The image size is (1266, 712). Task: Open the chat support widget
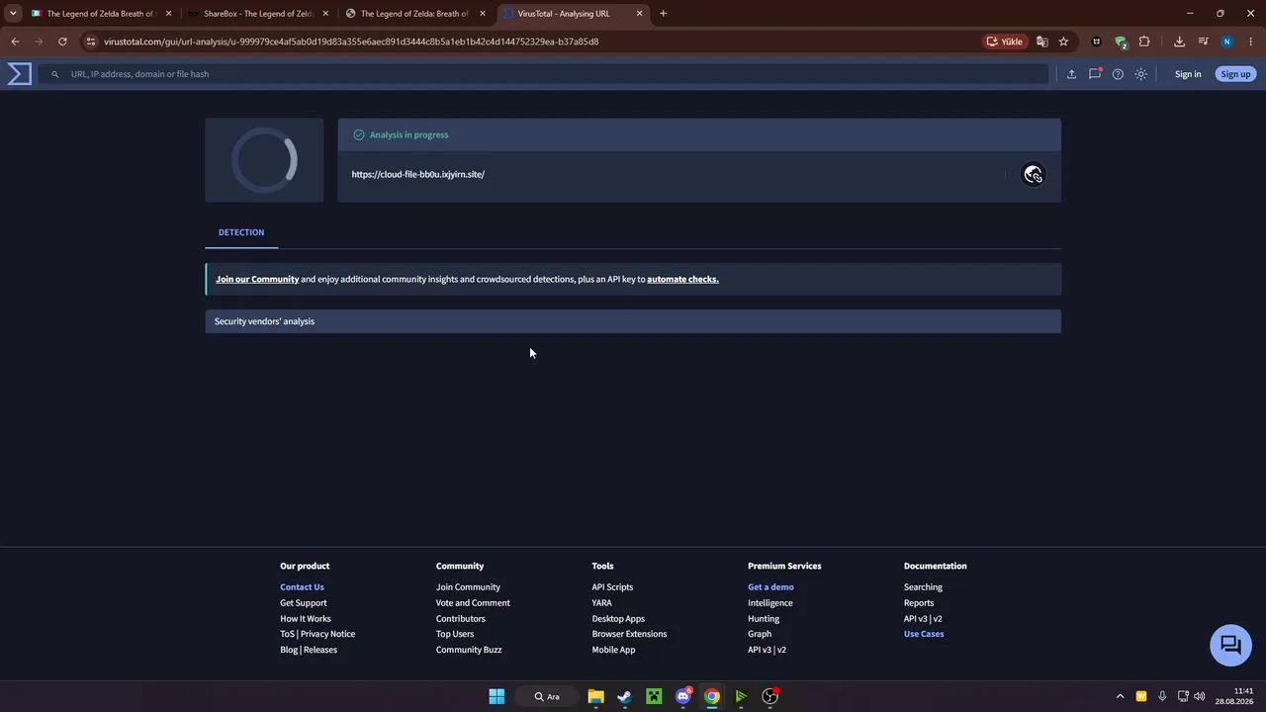tap(1231, 645)
